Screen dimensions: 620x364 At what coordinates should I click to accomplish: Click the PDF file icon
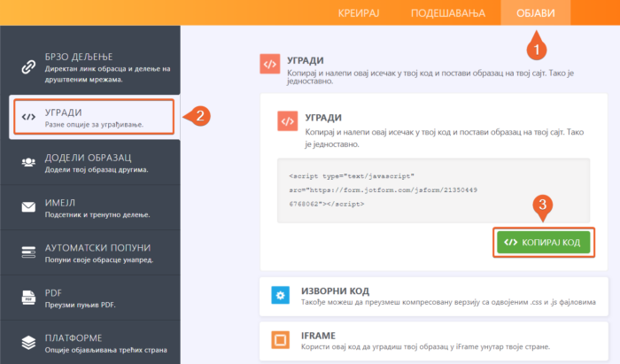point(28,298)
